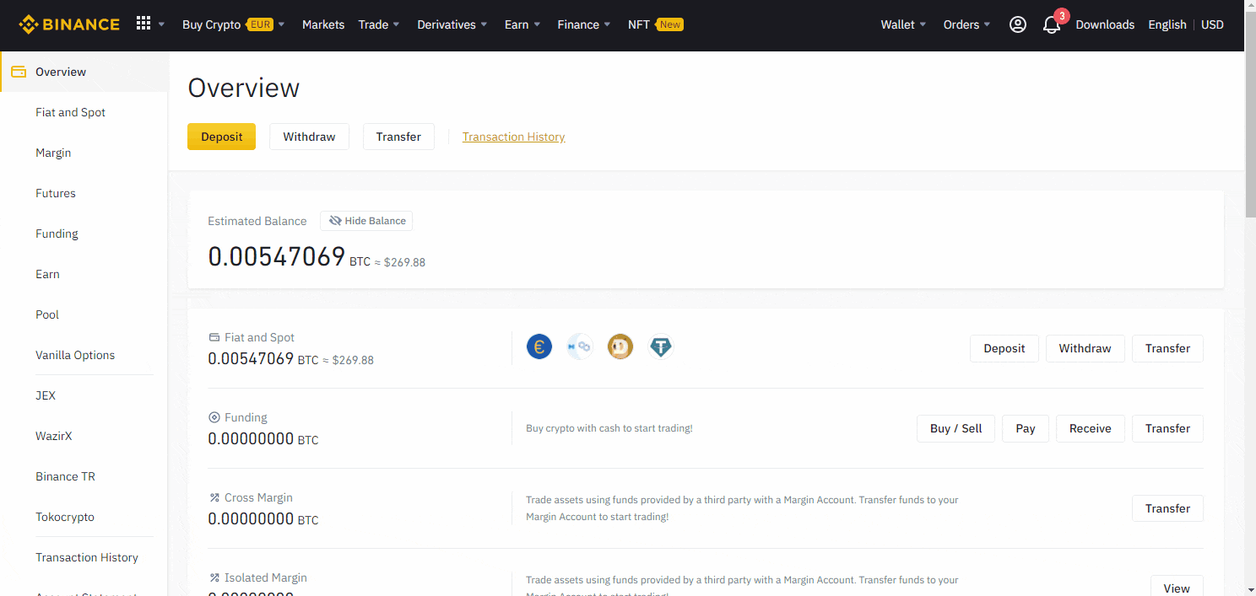Open the notifications bell icon
Screen dimensions: 1256x596
point(1052,24)
